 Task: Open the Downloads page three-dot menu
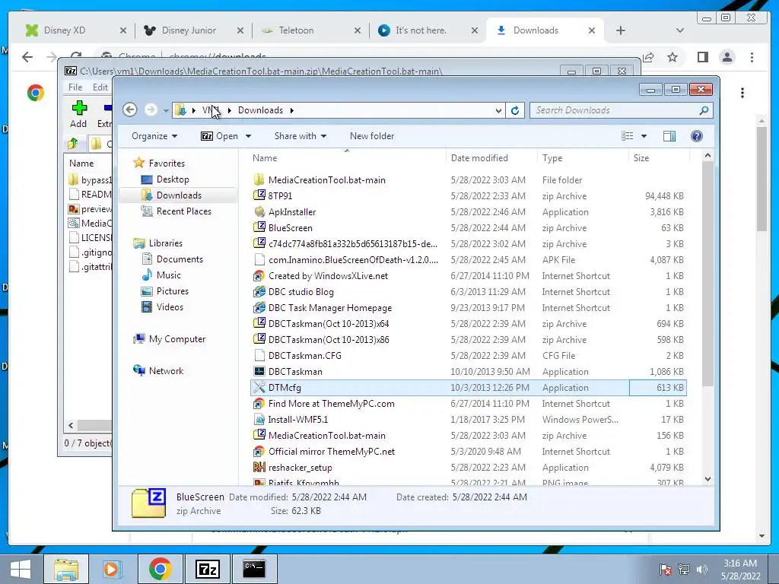pos(742,93)
